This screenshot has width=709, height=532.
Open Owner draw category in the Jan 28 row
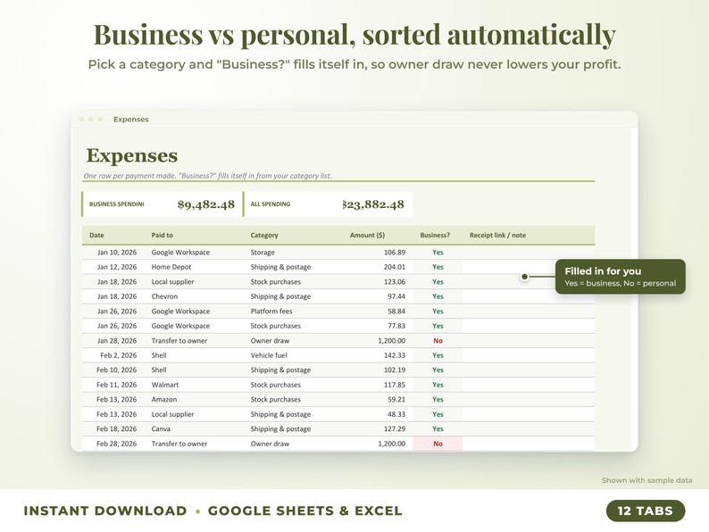(x=270, y=341)
